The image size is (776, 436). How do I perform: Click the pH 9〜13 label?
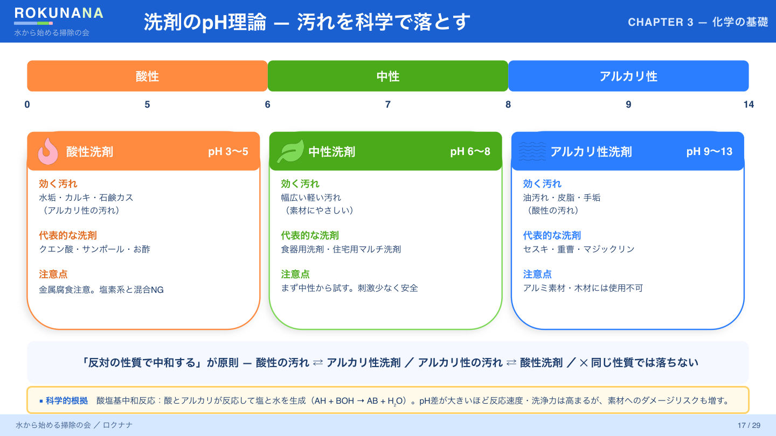point(710,152)
